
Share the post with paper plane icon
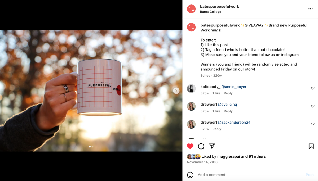point(212,146)
